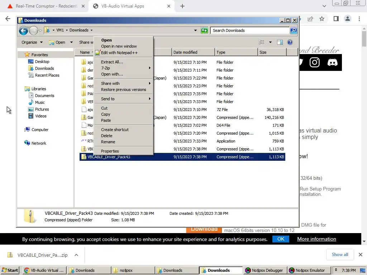This screenshot has height=275, width=367.
Task: Open Chrome three-dot menu
Action: (359, 19)
